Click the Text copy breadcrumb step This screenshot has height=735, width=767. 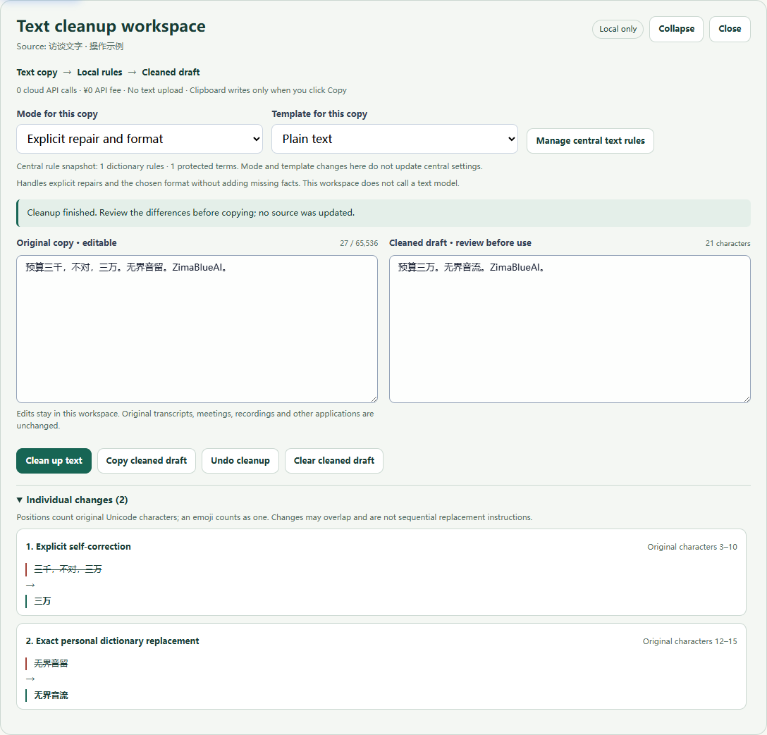37,73
